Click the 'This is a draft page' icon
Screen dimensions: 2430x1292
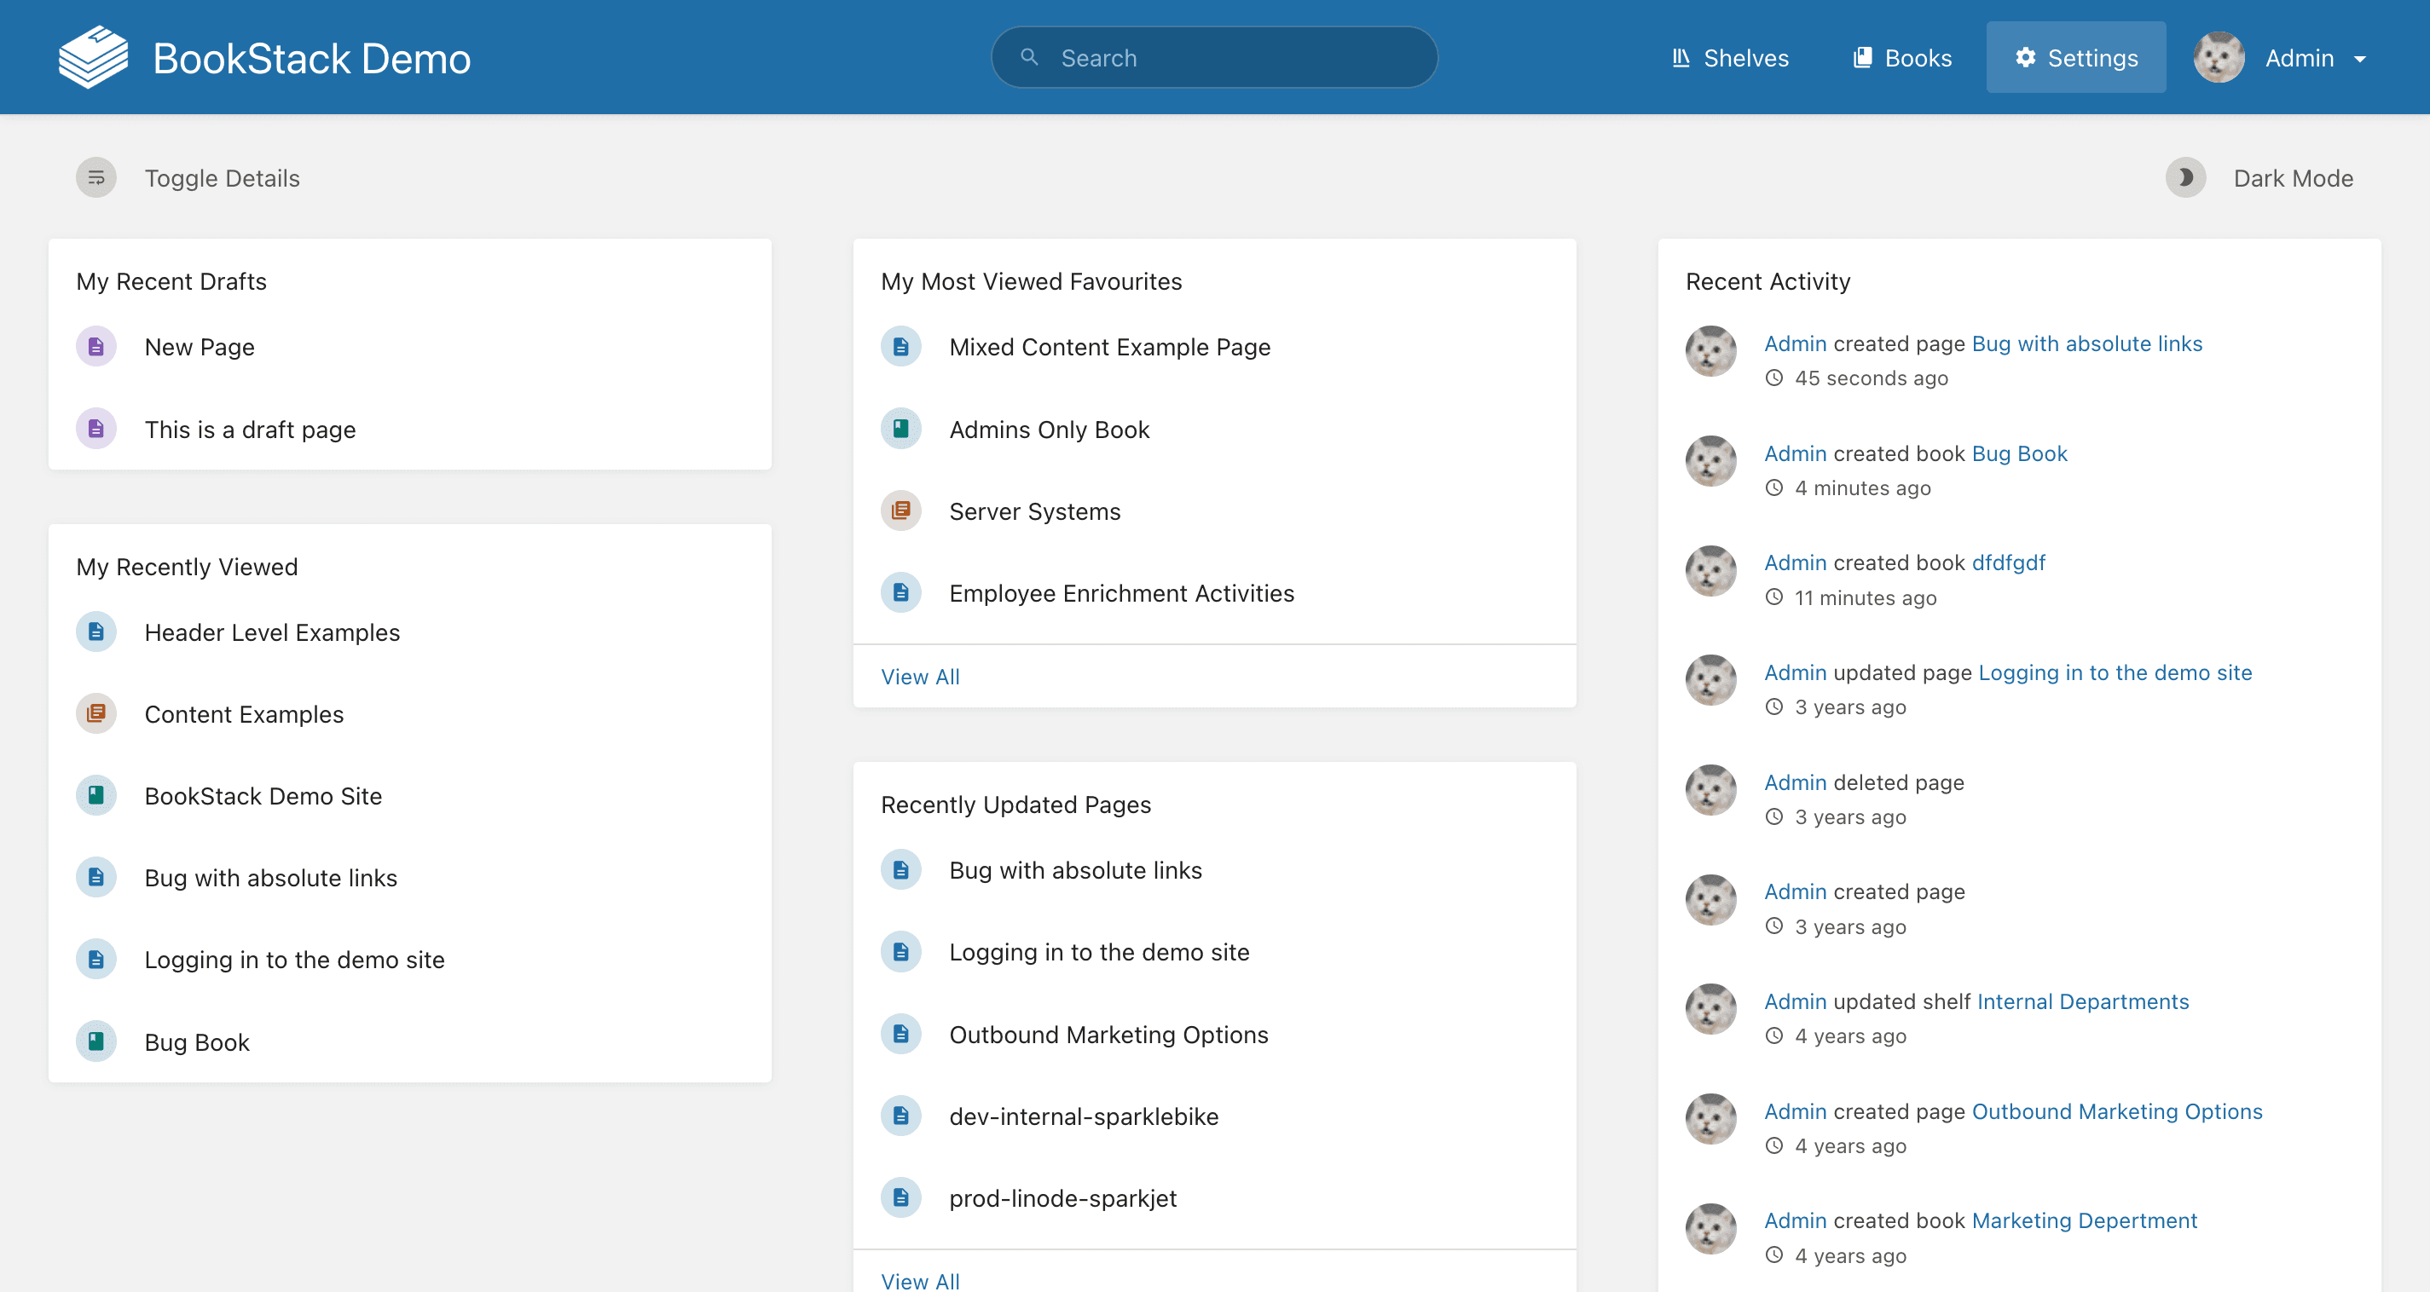point(96,429)
